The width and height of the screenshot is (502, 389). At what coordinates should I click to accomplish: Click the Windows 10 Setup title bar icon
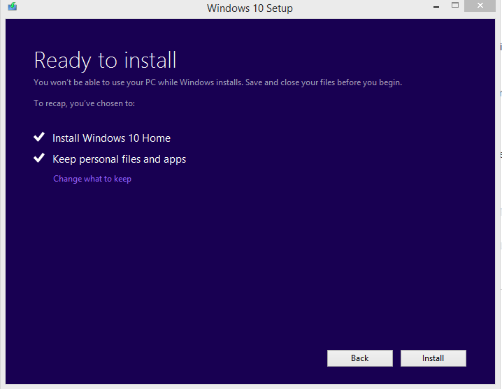pyautogui.click(x=13, y=6)
